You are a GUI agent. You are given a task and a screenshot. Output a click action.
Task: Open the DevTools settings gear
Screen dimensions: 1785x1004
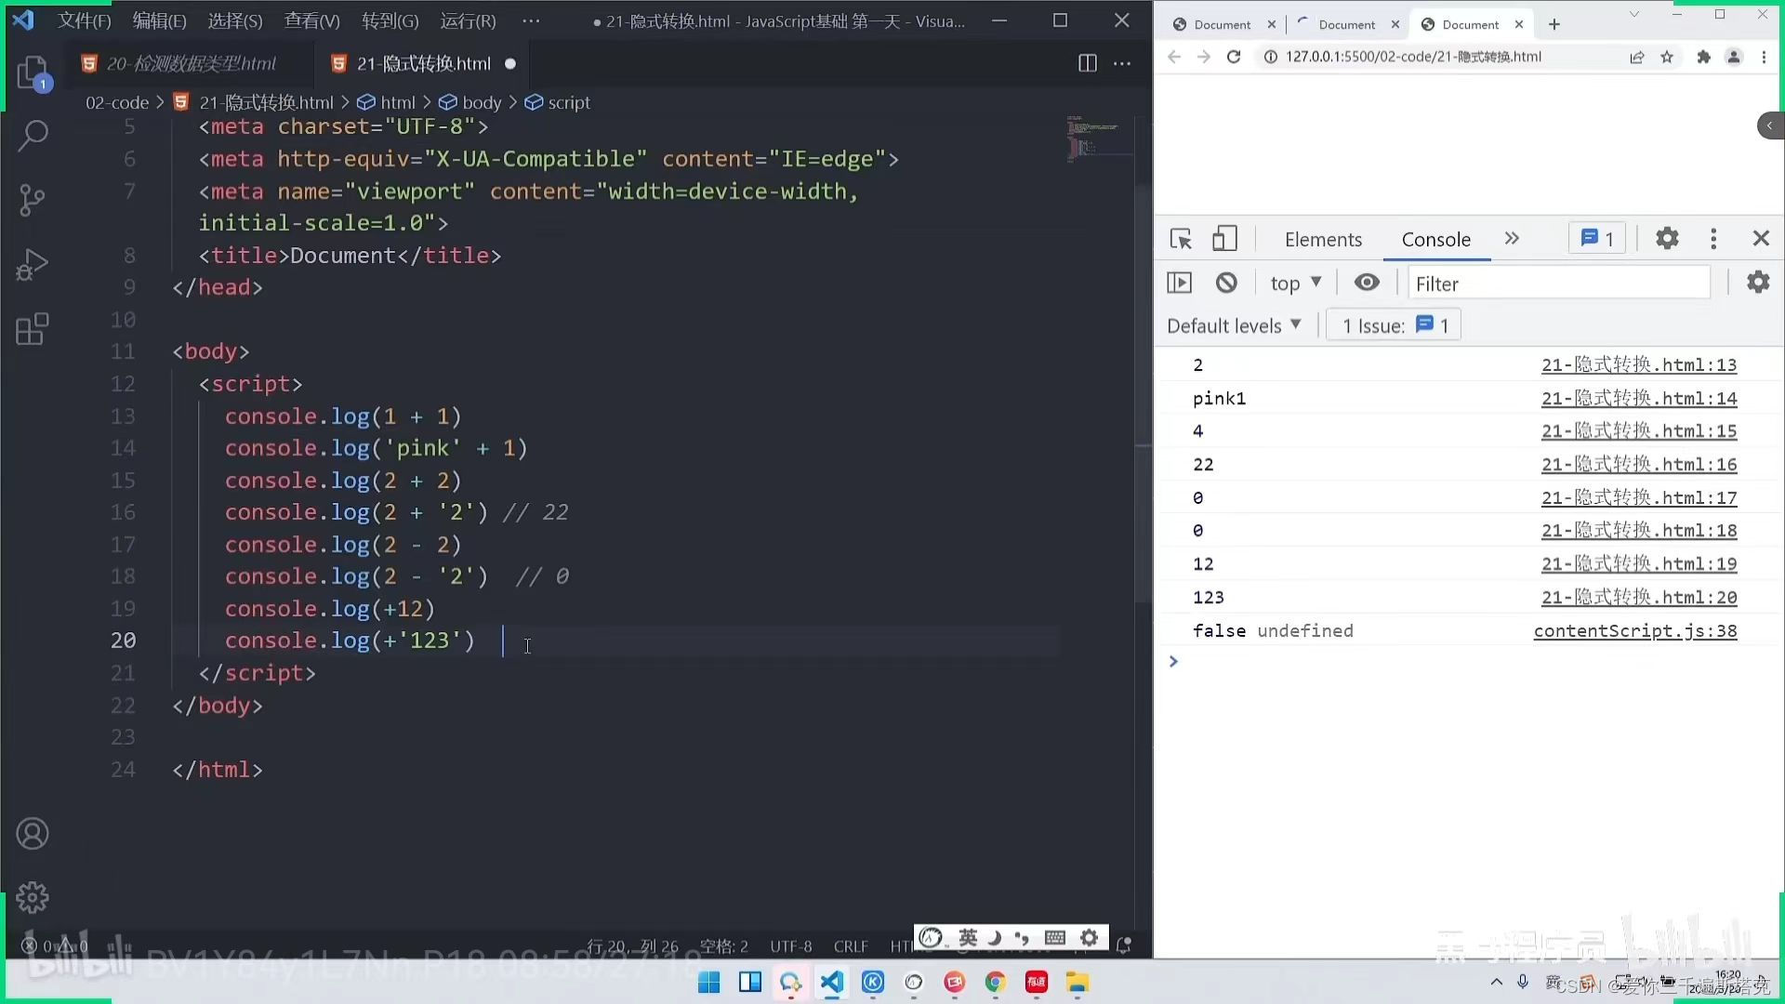coord(1667,239)
